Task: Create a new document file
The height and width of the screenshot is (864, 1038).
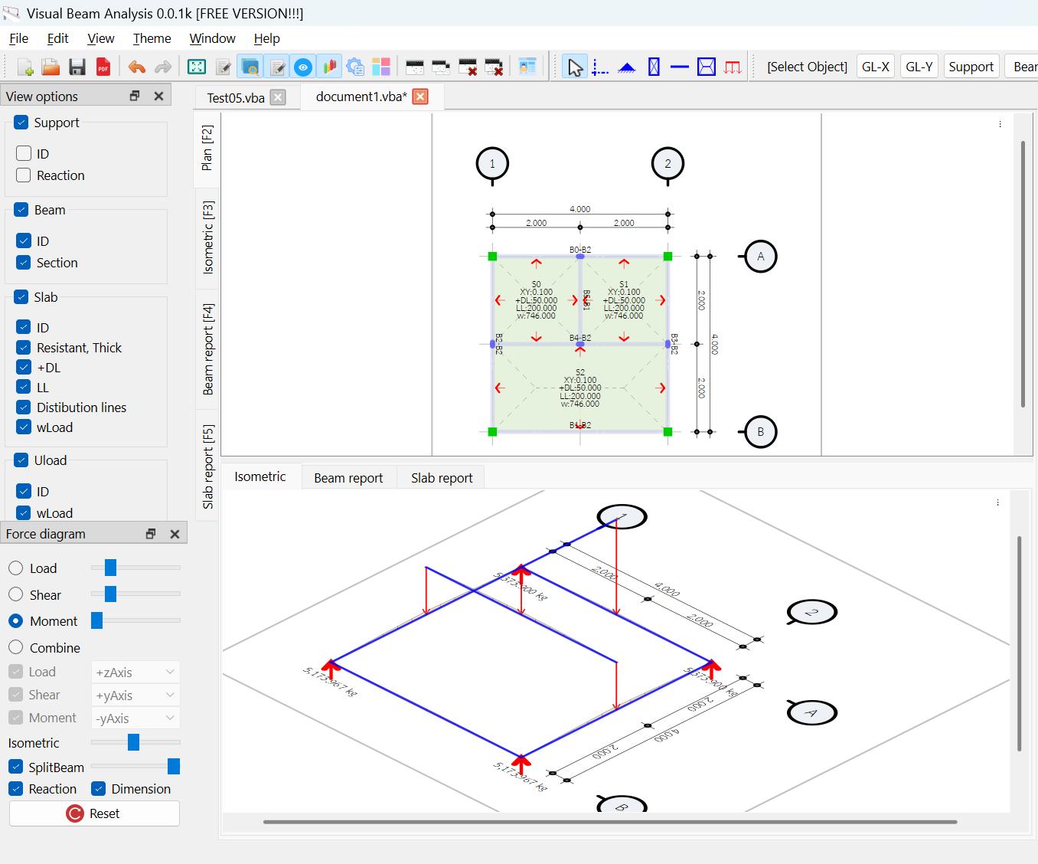Action: point(25,67)
